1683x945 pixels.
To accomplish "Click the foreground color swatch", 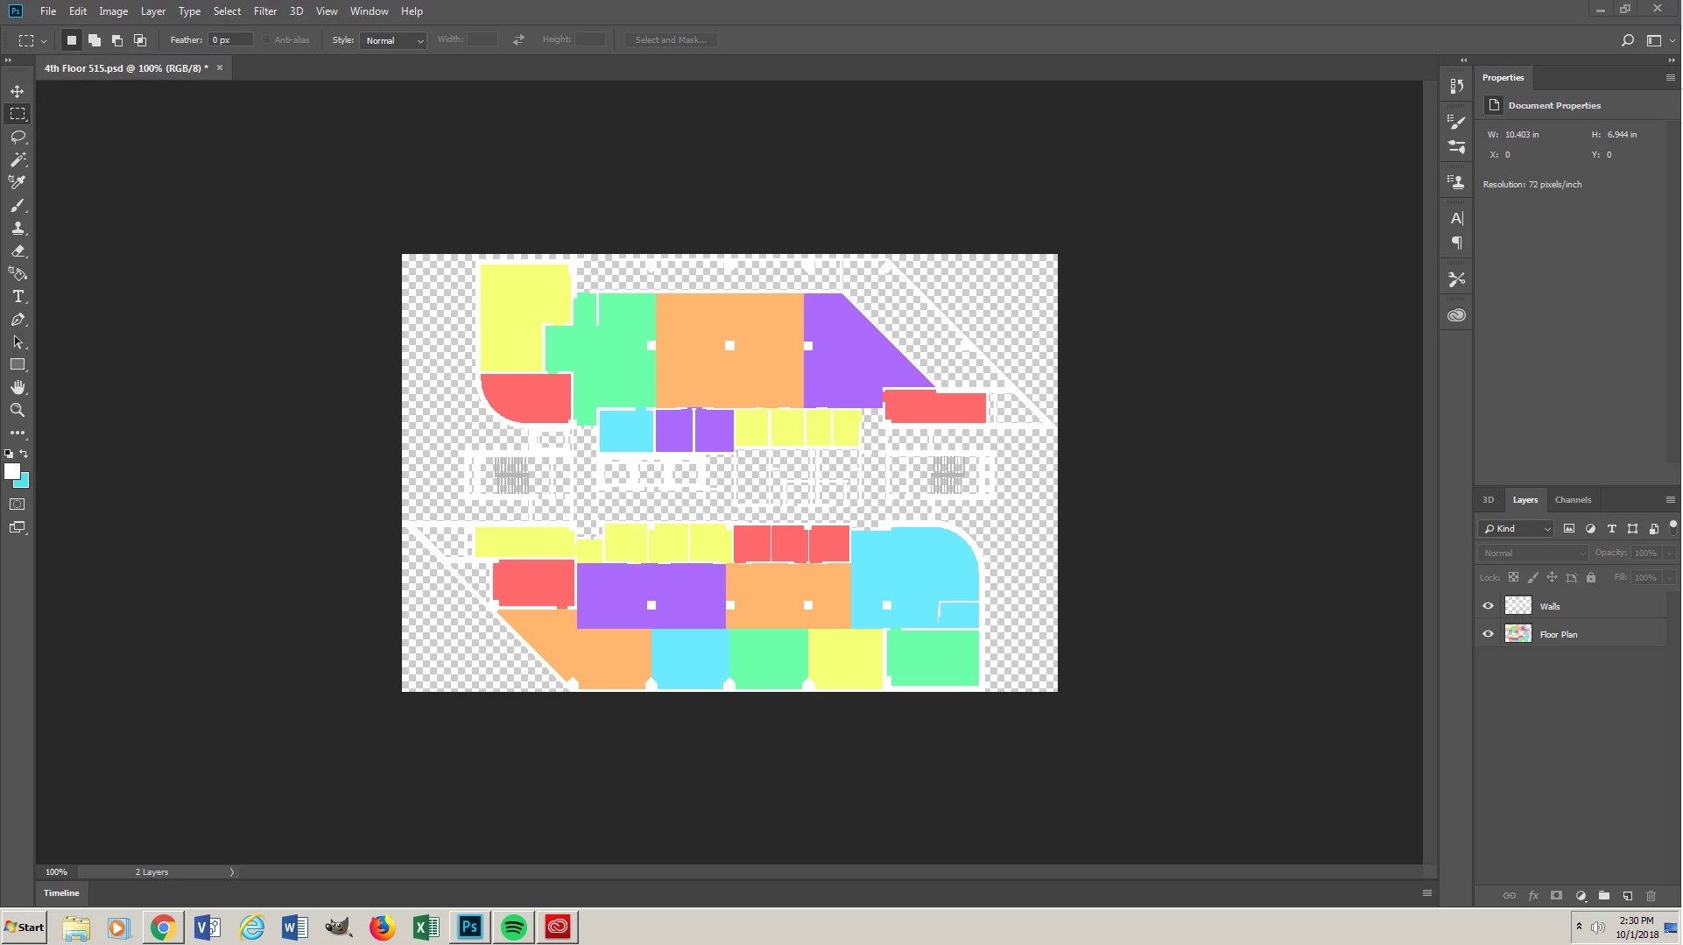I will 12,471.
